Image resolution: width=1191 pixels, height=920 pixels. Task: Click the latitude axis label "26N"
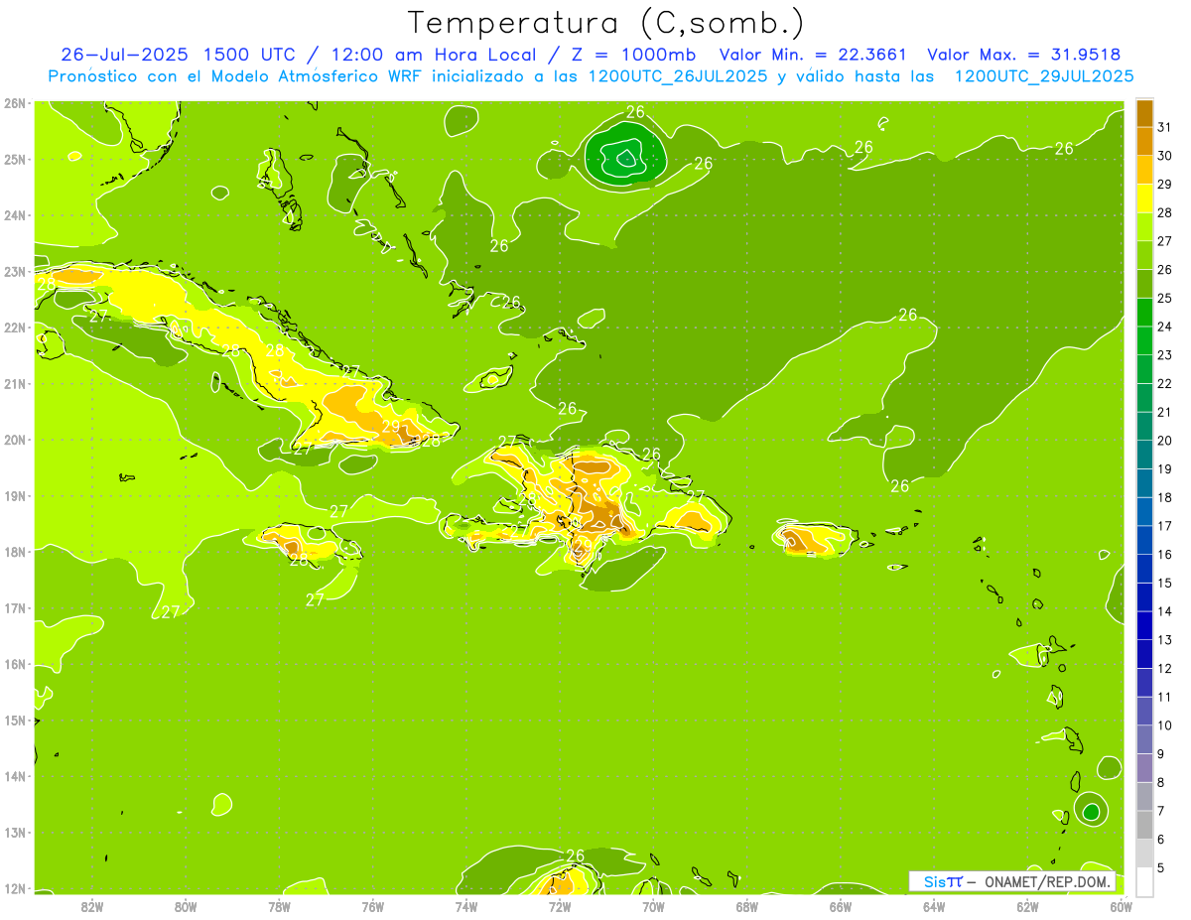[x=15, y=103]
